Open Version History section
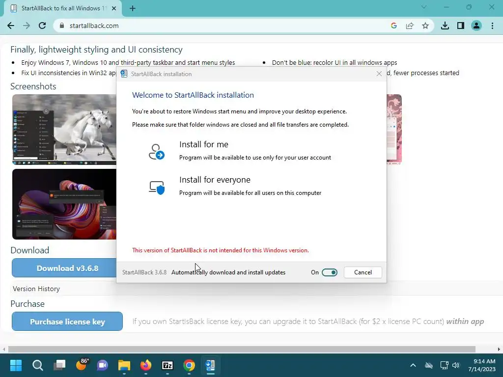 click(x=36, y=289)
